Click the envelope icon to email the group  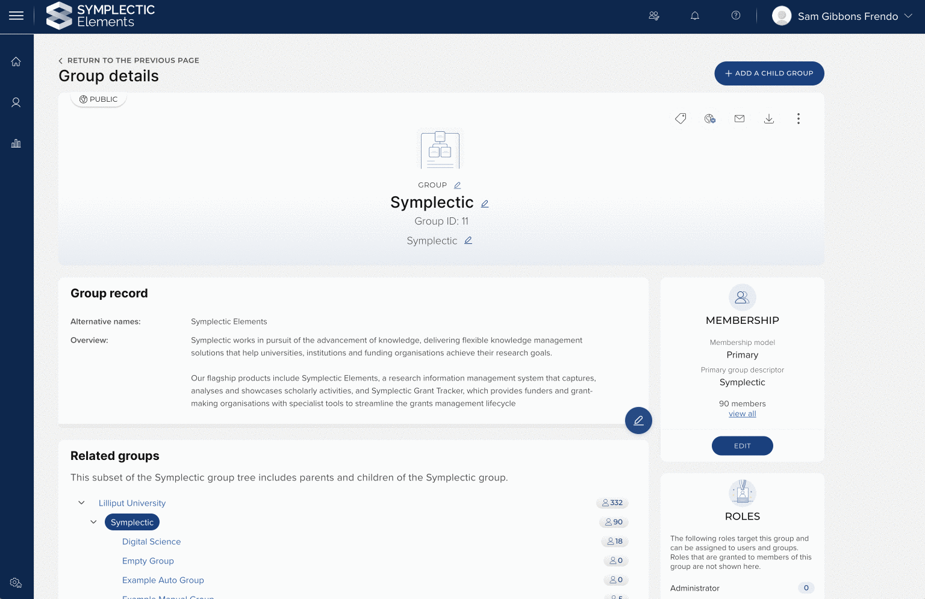click(x=740, y=119)
